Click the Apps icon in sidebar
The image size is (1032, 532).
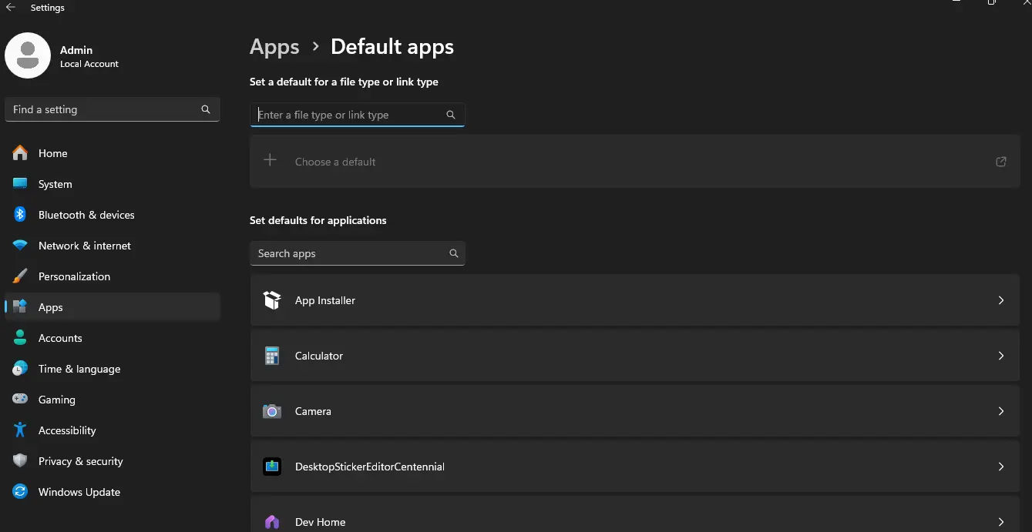[20, 307]
